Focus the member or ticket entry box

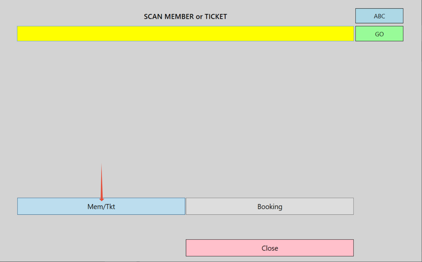(185, 34)
